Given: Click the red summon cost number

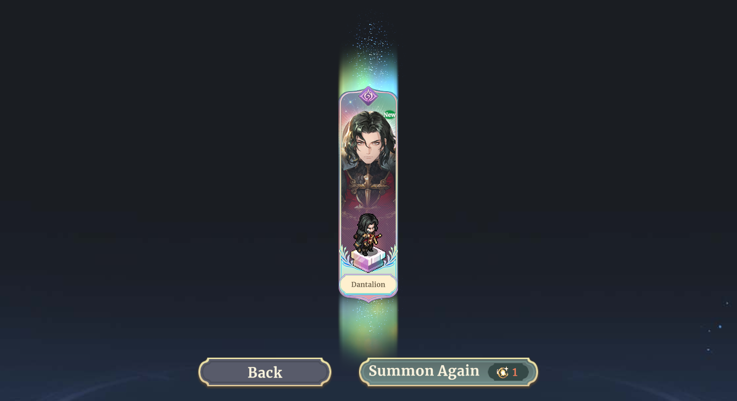Looking at the screenshot, I should click(515, 372).
